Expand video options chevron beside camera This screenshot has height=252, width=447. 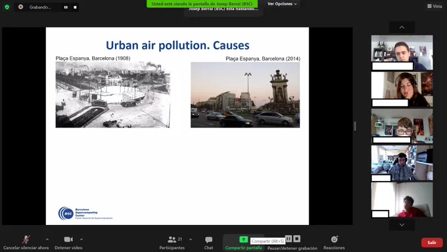[82, 239]
